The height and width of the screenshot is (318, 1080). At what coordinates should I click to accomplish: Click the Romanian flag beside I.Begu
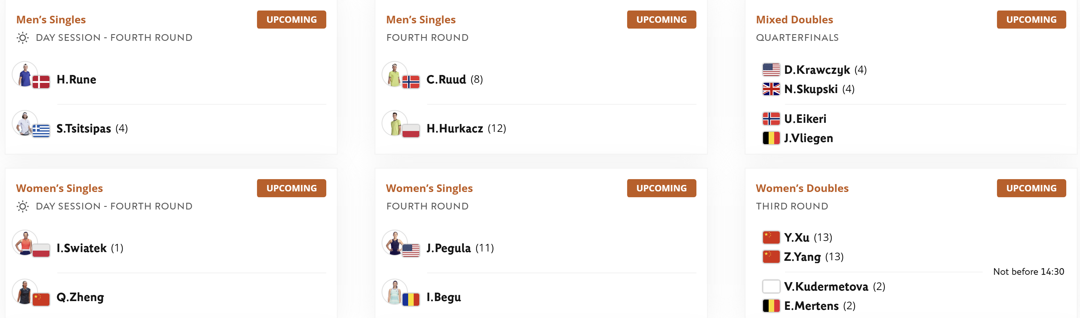411,300
